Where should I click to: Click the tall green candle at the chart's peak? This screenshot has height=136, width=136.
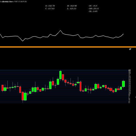[x=60, y=75]
